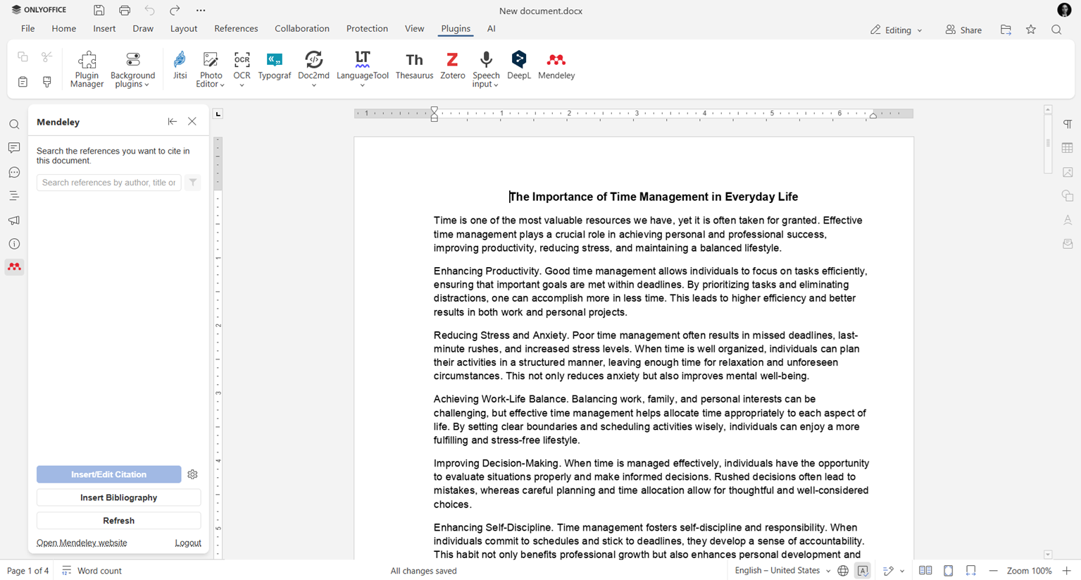Viewport: 1081px width, 580px height.
Task: Undo the last action
Action: [x=150, y=11]
